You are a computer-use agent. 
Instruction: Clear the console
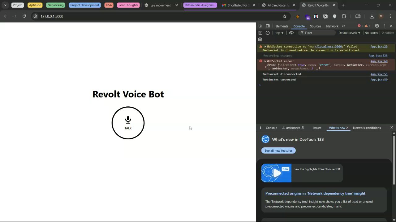pyautogui.click(x=268, y=33)
